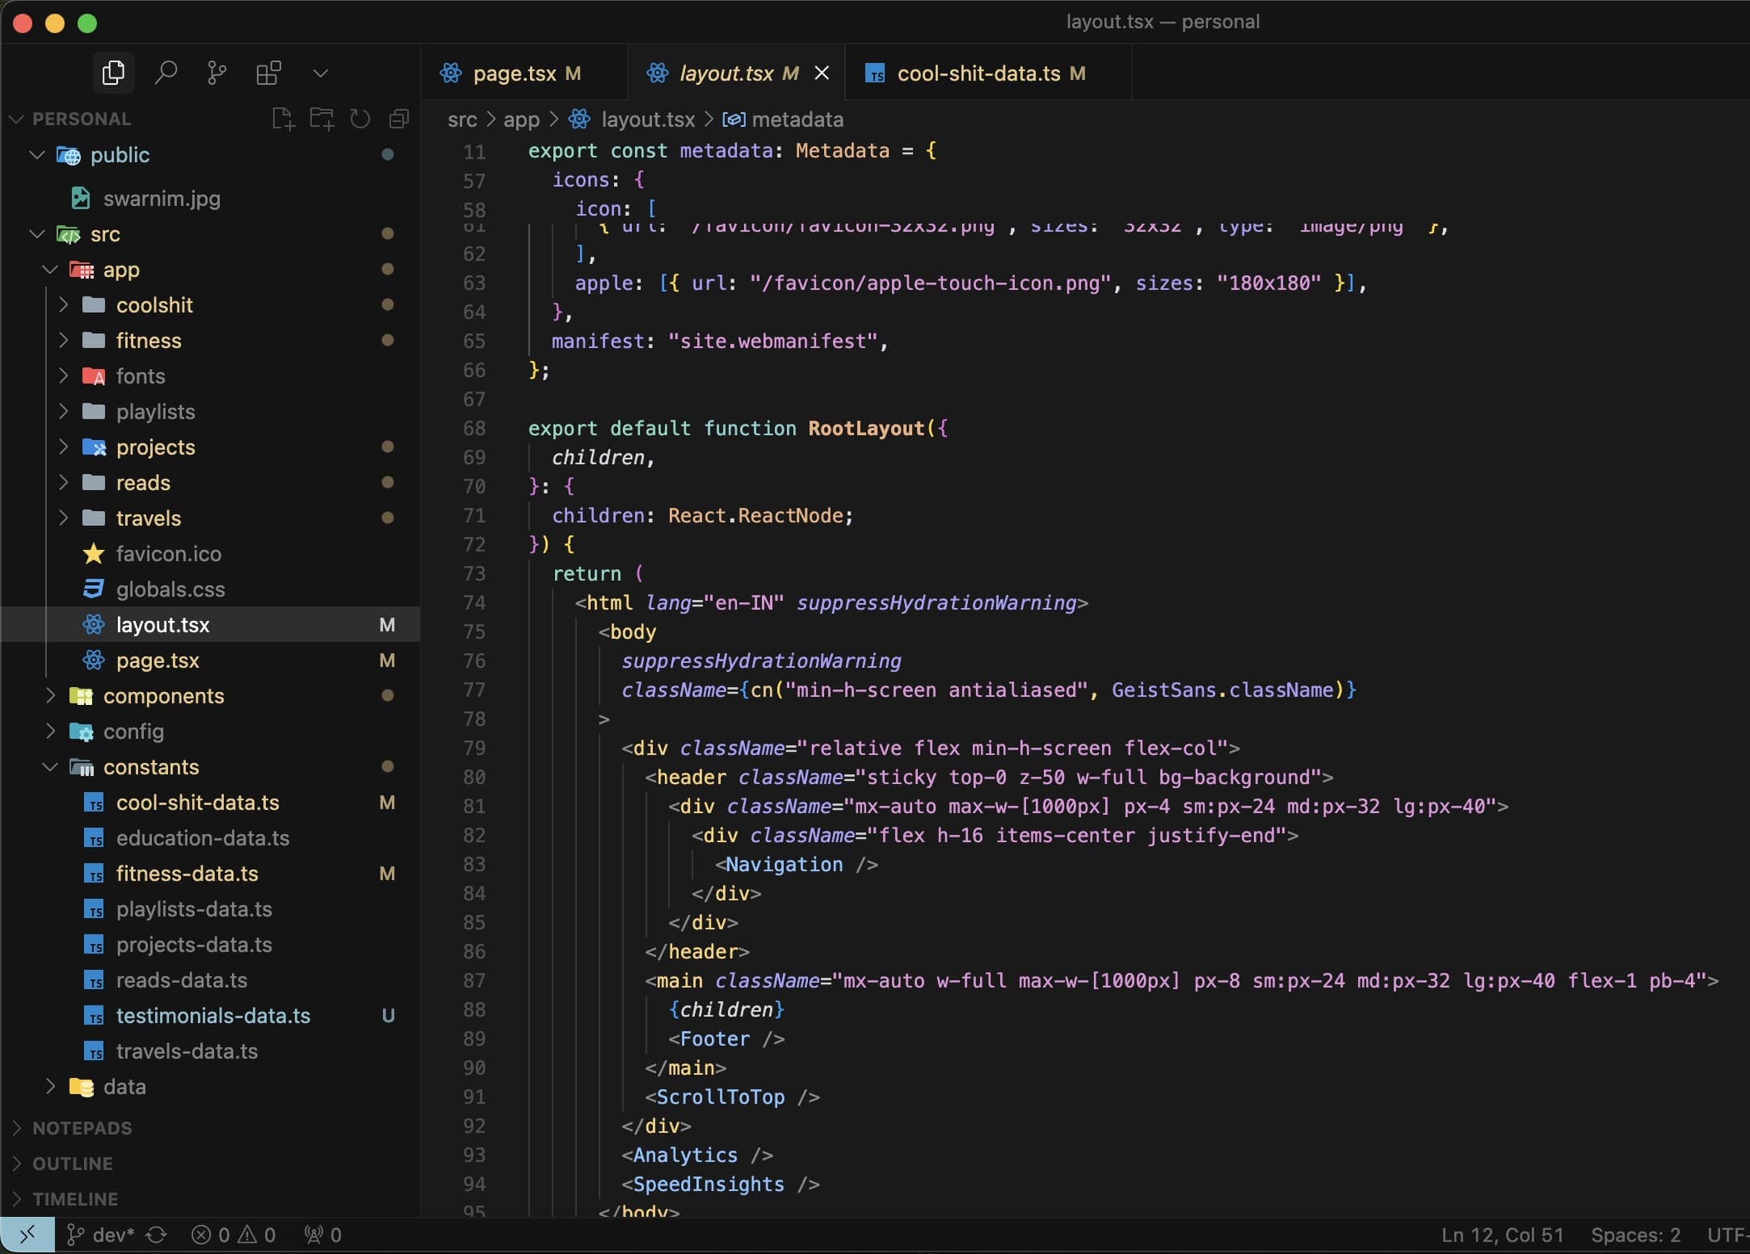Click the ports forwarded indicator
1750x1254 pixels.
(x=323, y=1235)
